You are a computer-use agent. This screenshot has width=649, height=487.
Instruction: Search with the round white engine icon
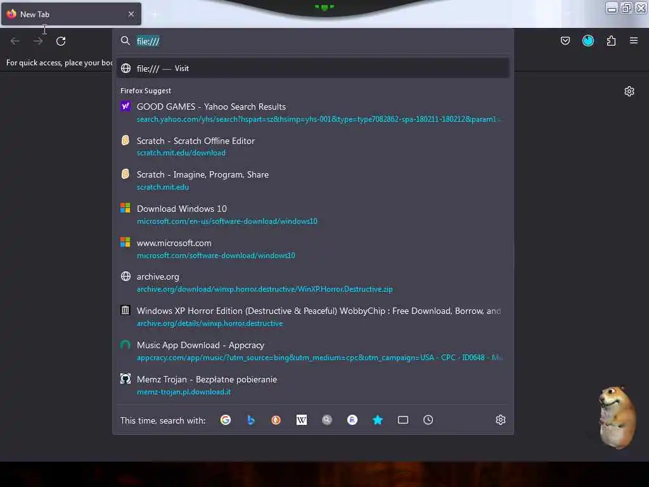click(352, 420)
